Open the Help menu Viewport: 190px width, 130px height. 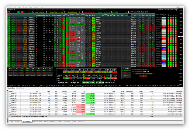(41, 7)
